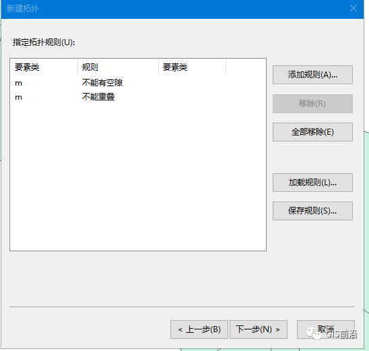Click the greyed 移除(R) button
This screenshot has width=369, height=351.
(312, 104)
